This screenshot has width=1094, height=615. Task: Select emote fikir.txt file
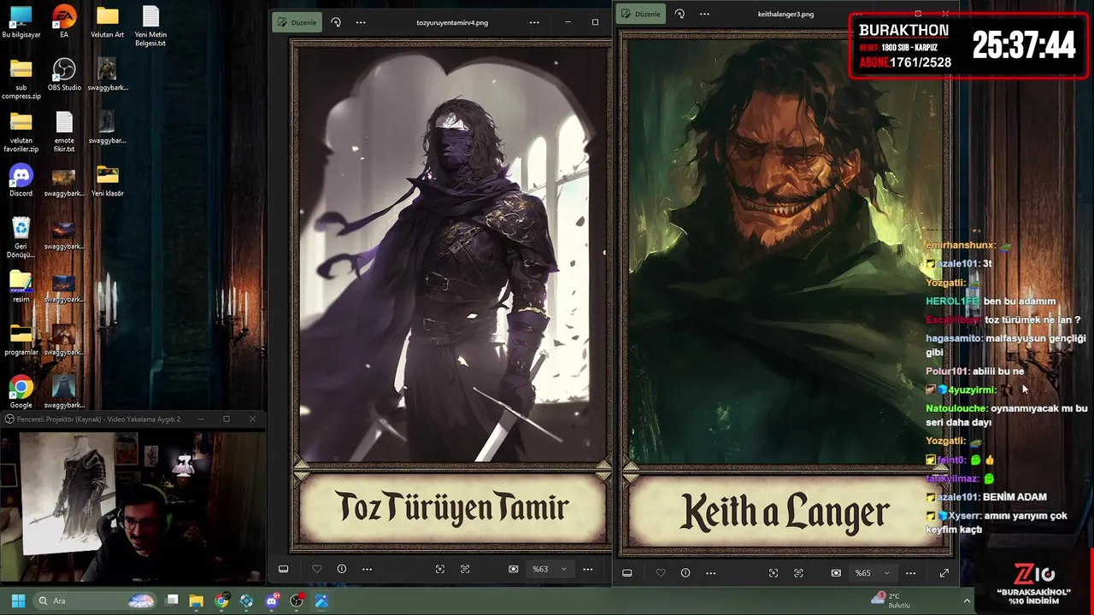[x=64, y=132]
